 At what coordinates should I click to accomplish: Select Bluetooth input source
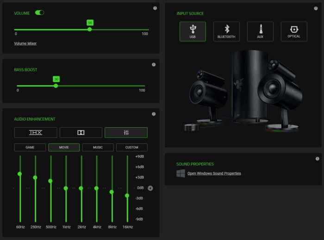(226, 31)
